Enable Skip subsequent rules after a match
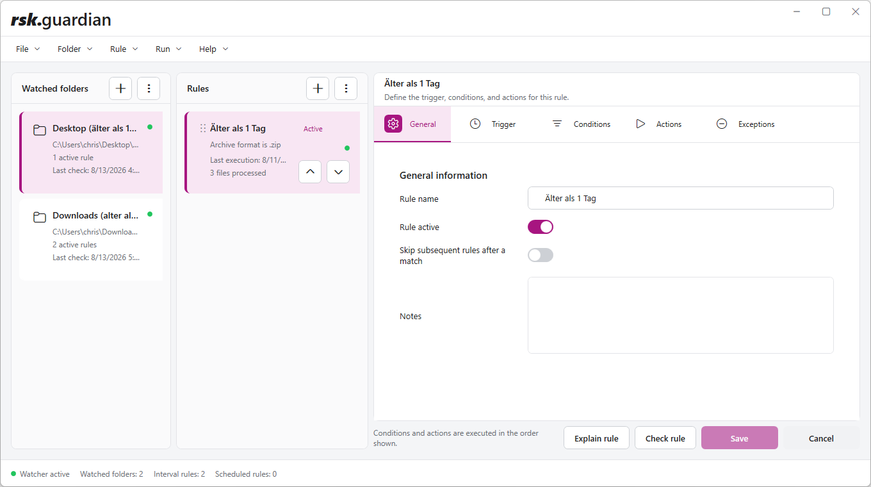Viewport: 871px width, 487px height. click(x=541, y=255)
